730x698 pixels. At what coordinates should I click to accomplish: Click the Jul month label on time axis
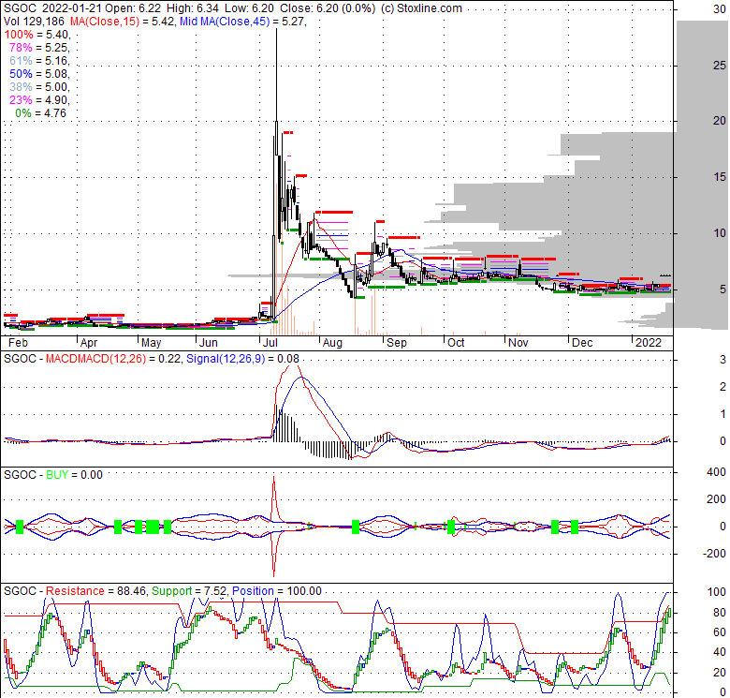pyautogui.click(x=270, y=343)
